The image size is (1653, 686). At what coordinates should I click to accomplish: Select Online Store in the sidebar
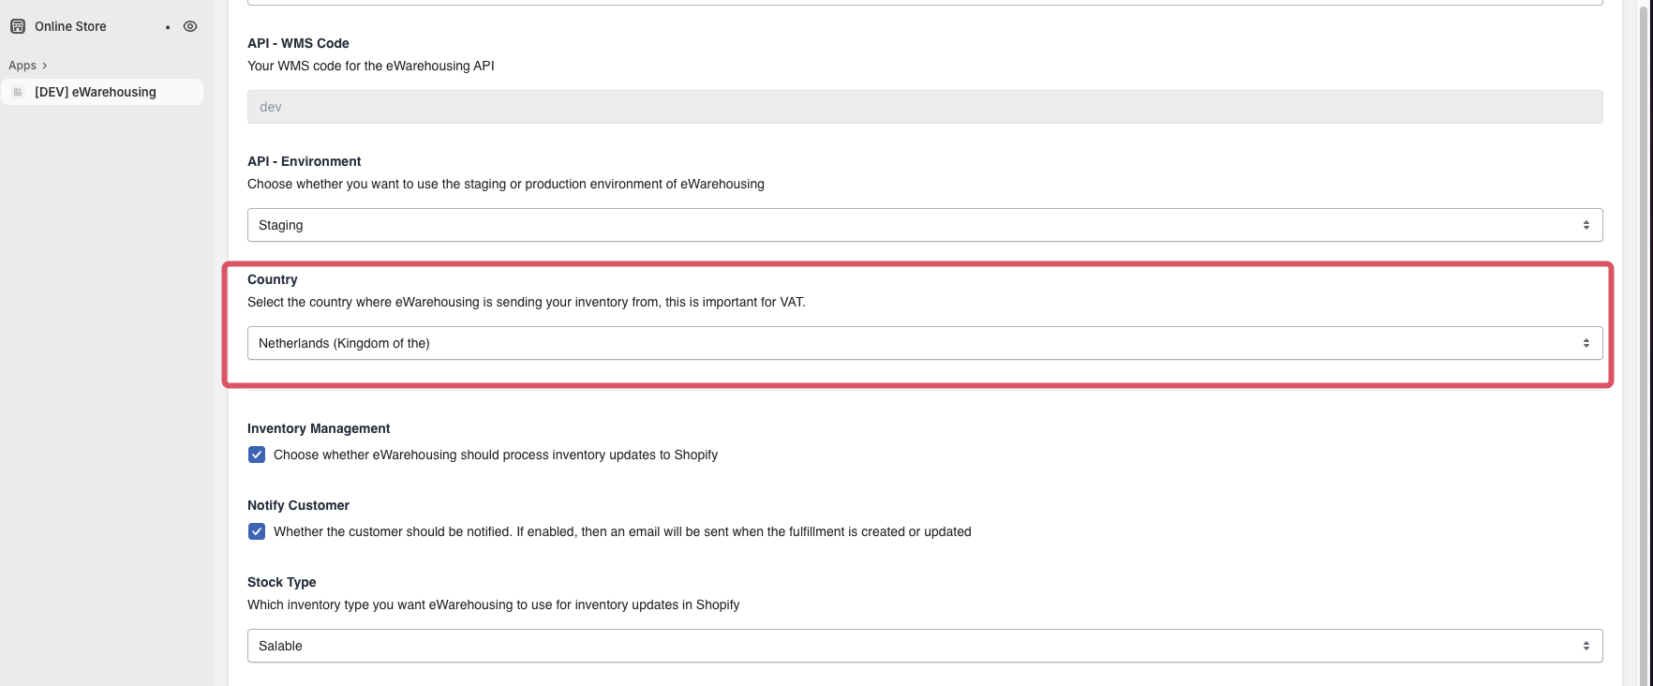(70, 26)
